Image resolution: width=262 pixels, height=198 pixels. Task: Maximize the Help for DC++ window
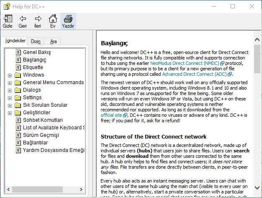point(233,7)
